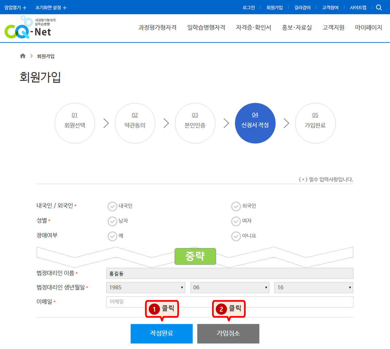Click step 02 약관동의 circle
Viewport: 390px width, 349px height.
(135, 123)
